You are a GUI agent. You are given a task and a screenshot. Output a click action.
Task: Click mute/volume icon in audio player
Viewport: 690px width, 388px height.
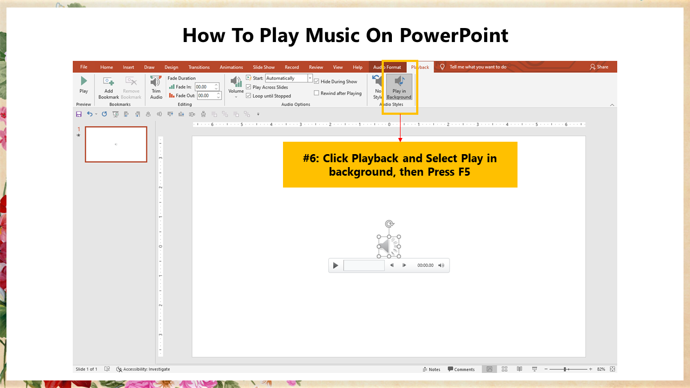[x=441, y=265]
